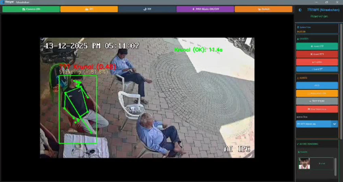Click the Krunal name in the tracking list
Image resolution: width=343 pixels, height=182 pixels.
[x=322, y=163]
